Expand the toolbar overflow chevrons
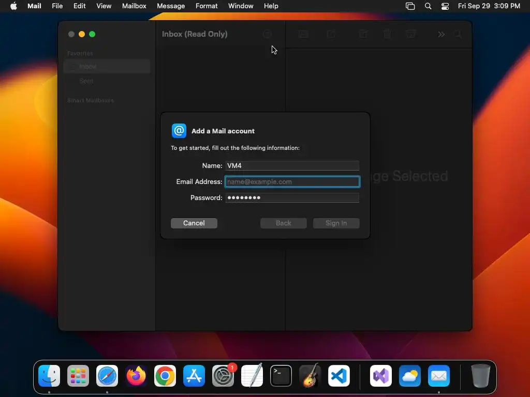530x397 pixels. point(441,34)
